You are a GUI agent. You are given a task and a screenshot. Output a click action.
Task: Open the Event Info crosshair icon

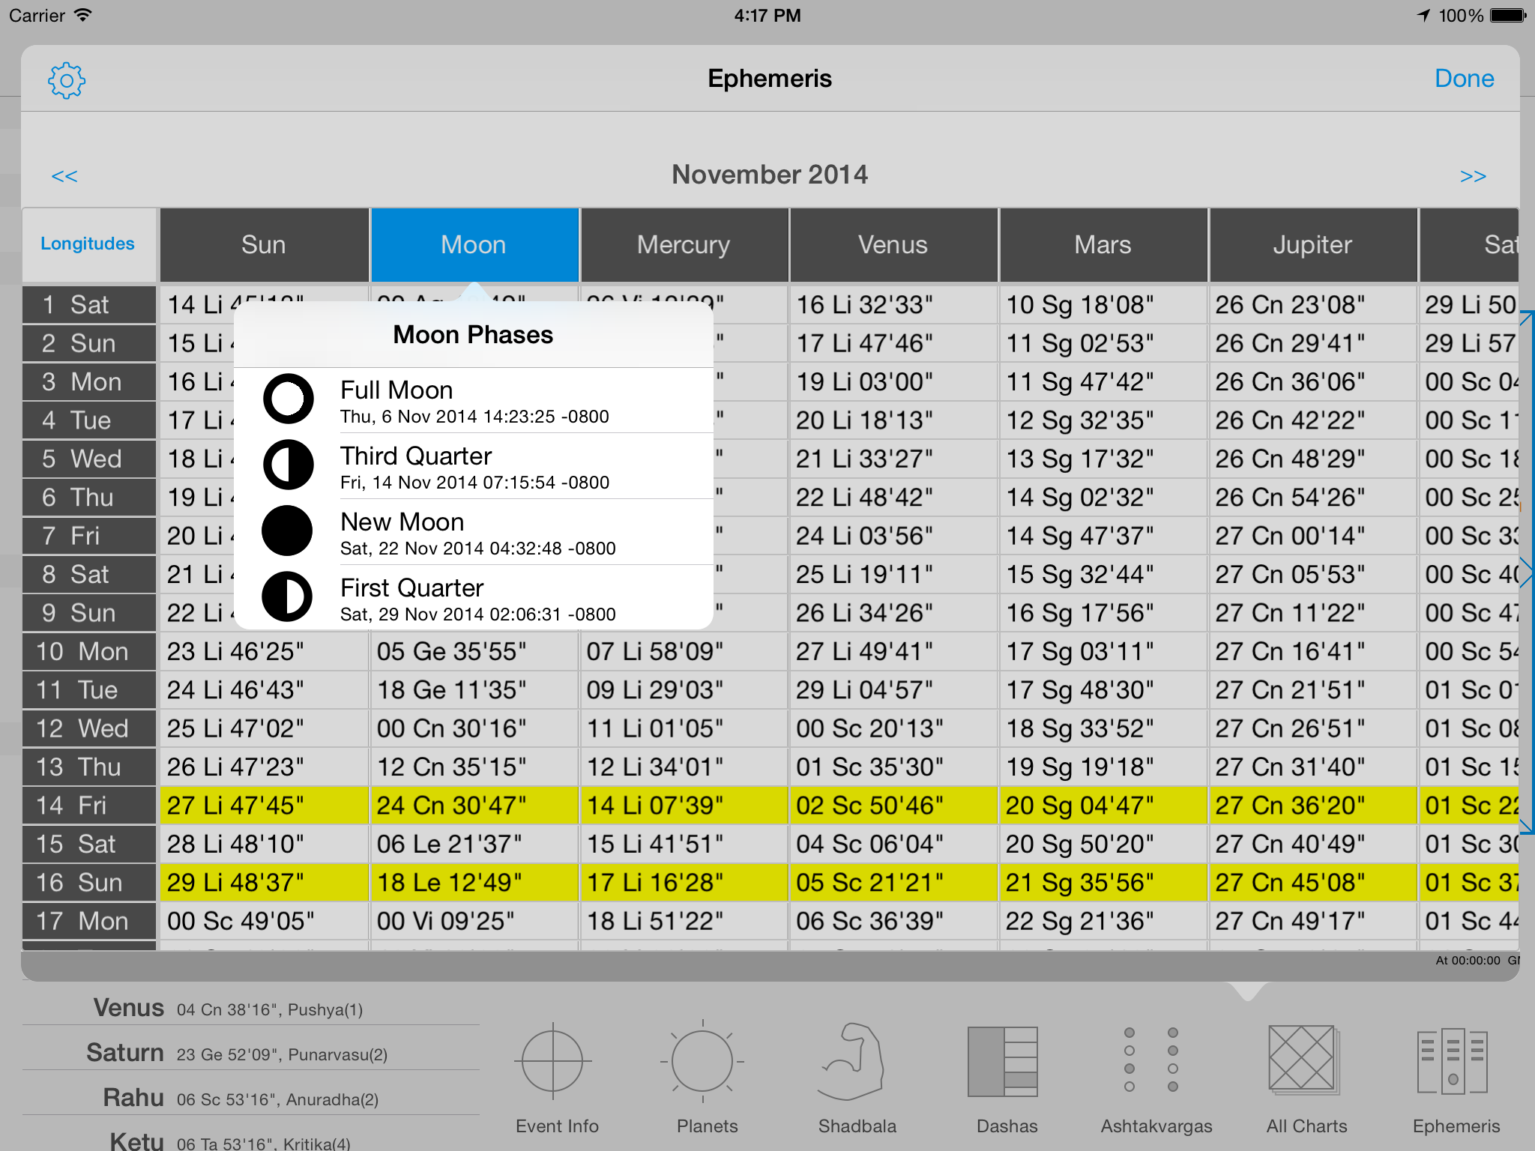[553, 1061]
